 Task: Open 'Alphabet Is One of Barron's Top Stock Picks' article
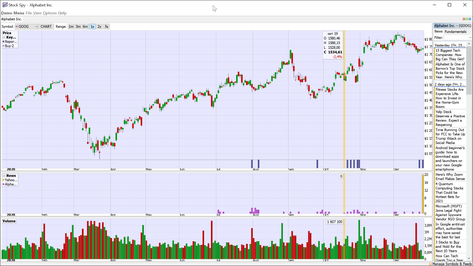(450, 71)
